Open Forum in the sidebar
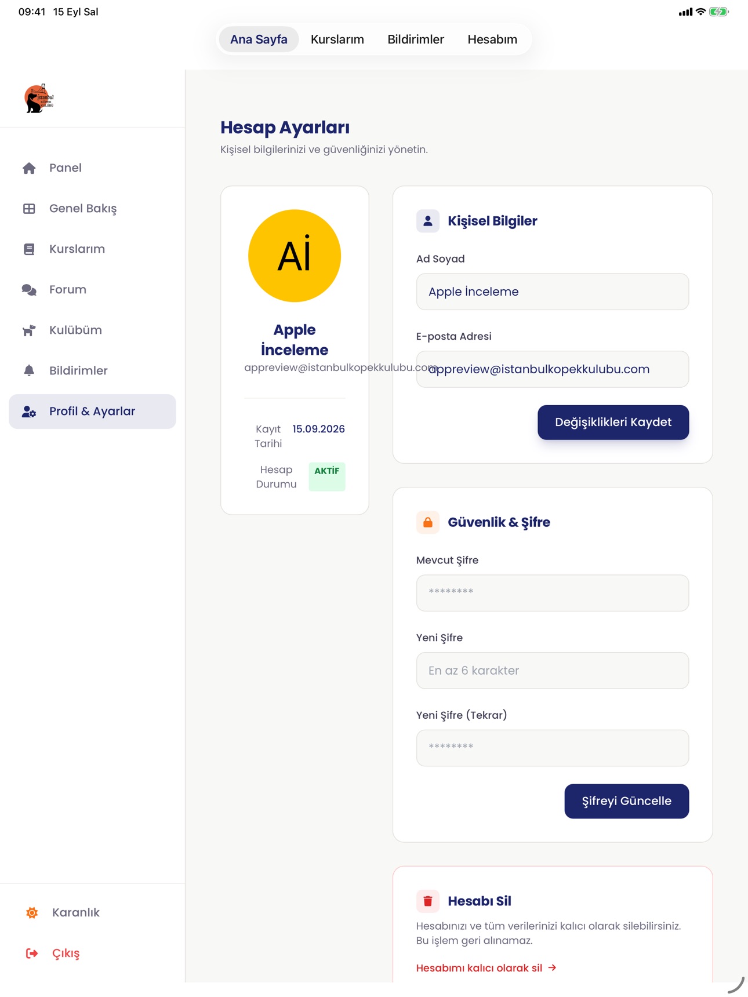The image size is (748, 997). click(x=92, y=290)
